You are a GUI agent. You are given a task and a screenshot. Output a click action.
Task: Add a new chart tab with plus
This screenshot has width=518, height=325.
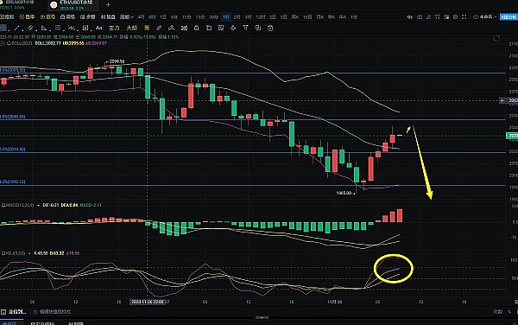[108, 4]
